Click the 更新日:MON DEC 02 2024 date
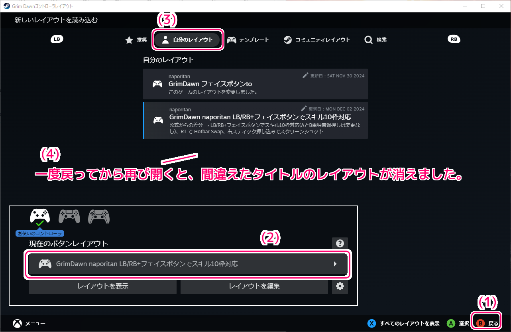Image resolution: width=511 pixels, height=332 pixels. 336,109
